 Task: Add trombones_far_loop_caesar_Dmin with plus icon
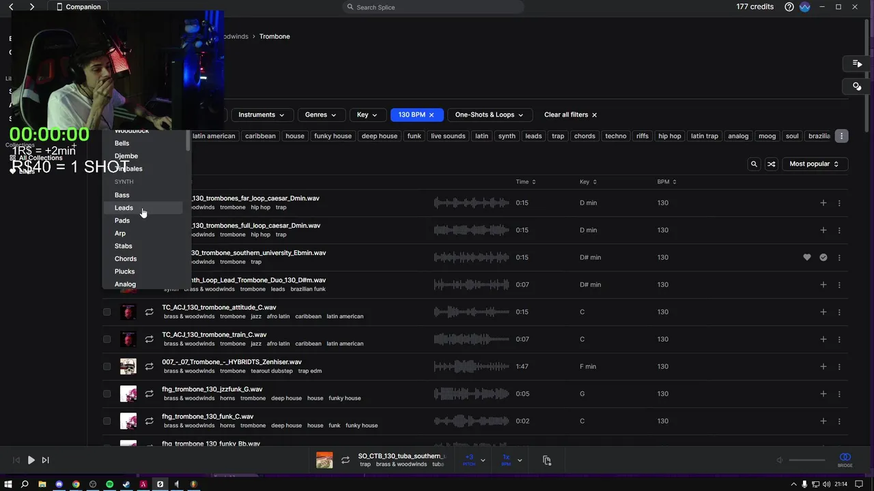[823, 203]
